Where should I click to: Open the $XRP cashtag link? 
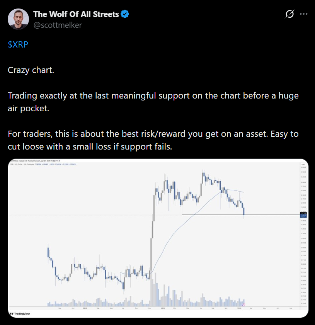(x=18, y=44)
